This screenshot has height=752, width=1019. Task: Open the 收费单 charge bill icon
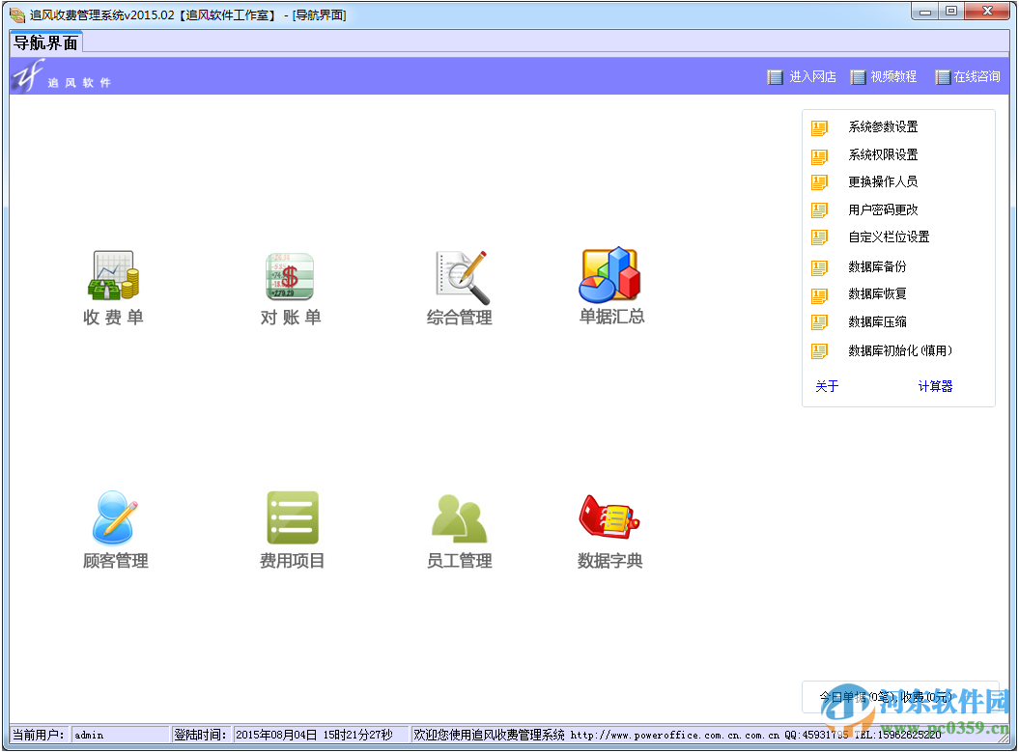click(x=114, y=275)
